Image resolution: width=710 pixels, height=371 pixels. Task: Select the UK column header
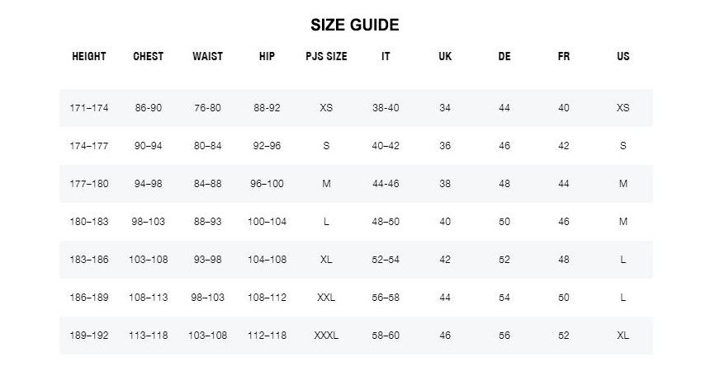click(445, 57)
